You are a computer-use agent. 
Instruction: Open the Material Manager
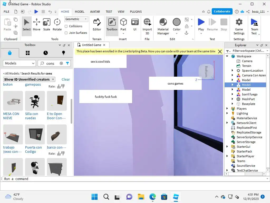tap(163, 27)
